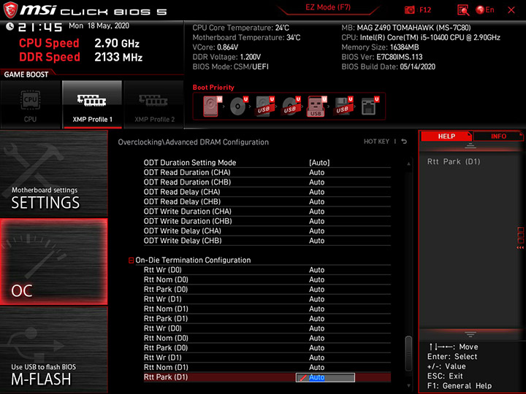The image size is (526, 394).
Task: Click the VCore 0.864V line
Action: click(216, 47)
